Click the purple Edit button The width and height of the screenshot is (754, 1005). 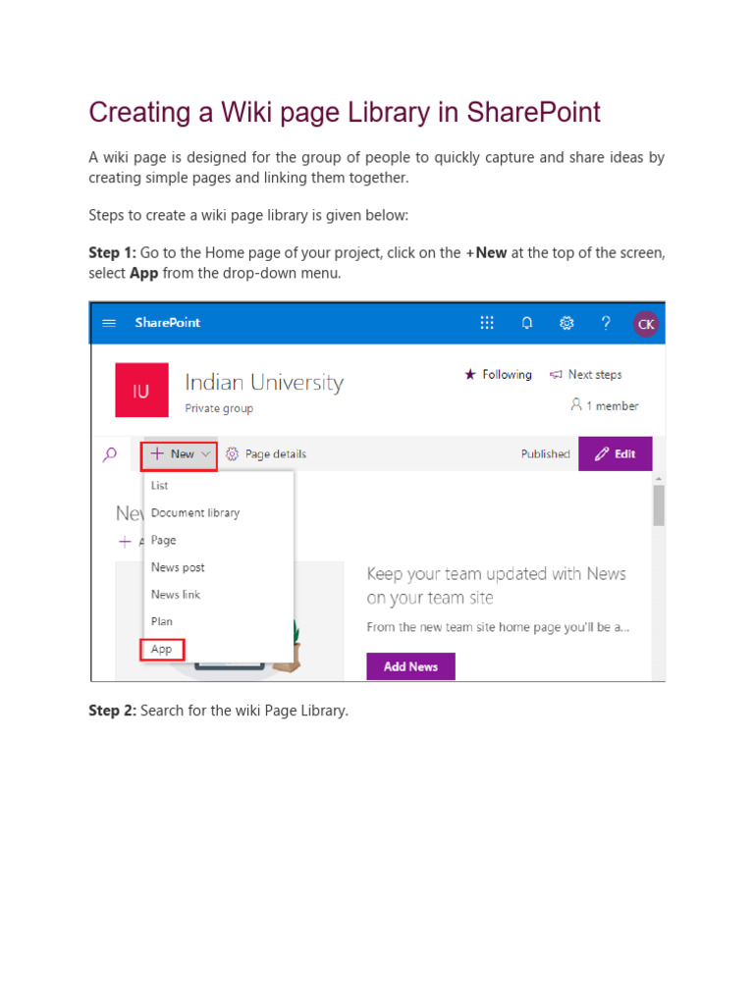(616, 454)
